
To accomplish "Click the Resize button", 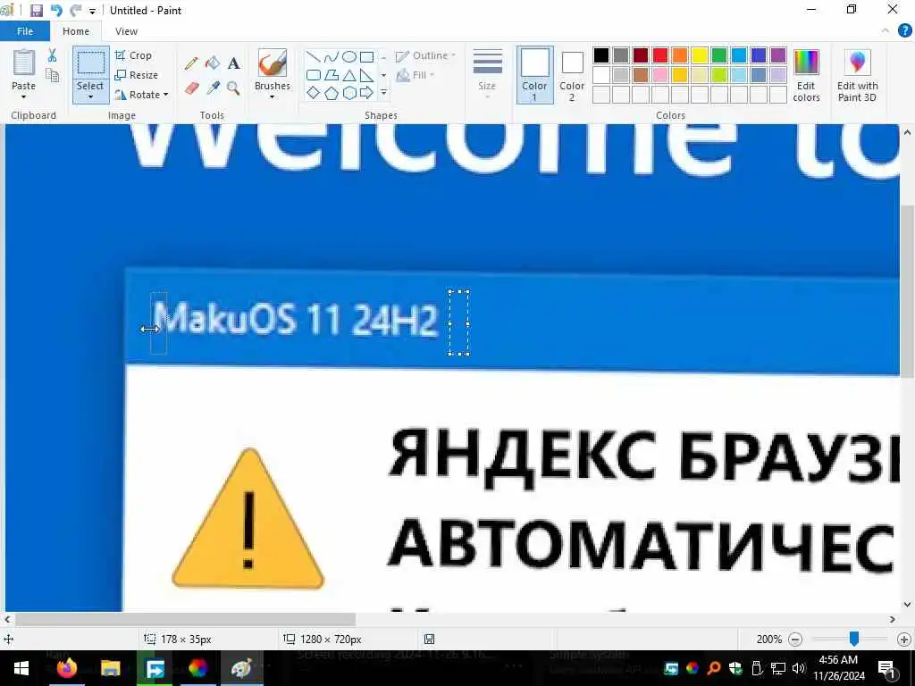I will pos(137,75).
